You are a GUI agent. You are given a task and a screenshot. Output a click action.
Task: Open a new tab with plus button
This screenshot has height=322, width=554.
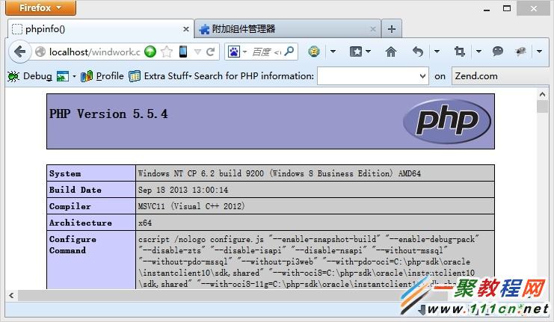(x=392, y=29)
